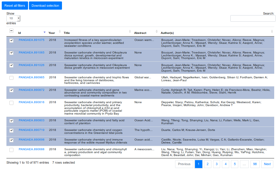Open dataset link PANGAEA.890688

(32, 149)
